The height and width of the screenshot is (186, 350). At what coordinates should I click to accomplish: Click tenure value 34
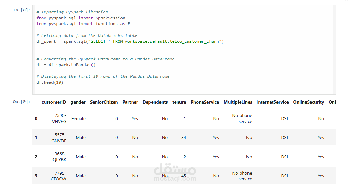pyautogui.click(x=184, y=138)
